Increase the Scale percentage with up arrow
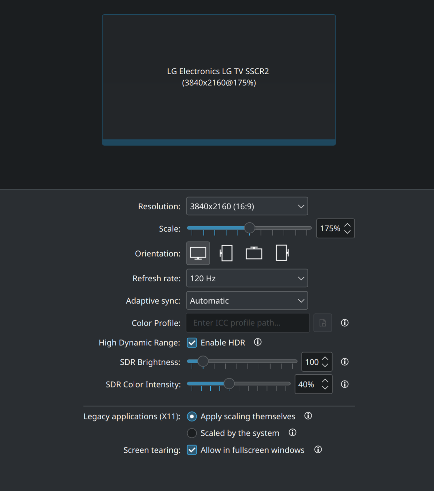This screenshot has height=491, width=434. tap(347, 225)
